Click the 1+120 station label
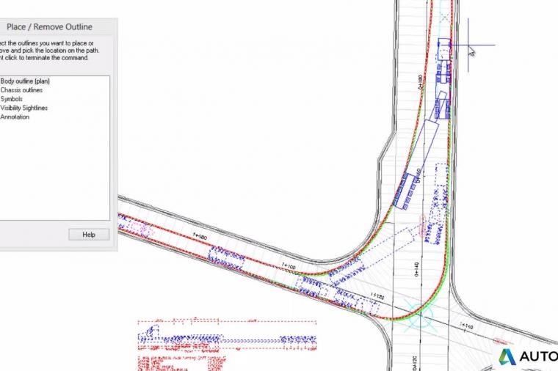The image size is (558, 371). point(377,295)
